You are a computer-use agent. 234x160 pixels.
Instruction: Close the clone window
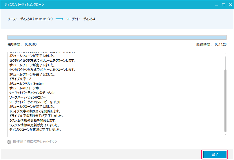tap(231, 5)
